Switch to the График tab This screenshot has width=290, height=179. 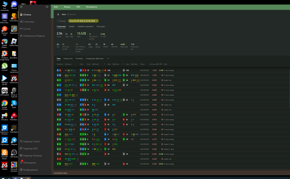point(71,26)
